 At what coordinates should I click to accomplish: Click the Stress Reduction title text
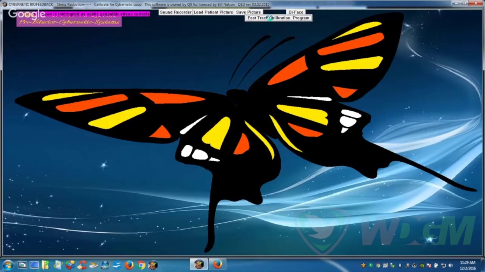click(74, 4)
